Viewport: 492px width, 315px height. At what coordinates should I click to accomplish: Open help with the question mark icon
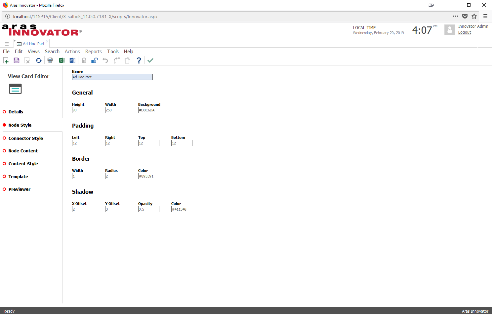pos(139,60)
